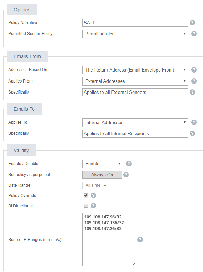The height and width of the screenshot is (272, 203).
Task: Uncheck the Policy Override checkbox
Action: point(86,195)
